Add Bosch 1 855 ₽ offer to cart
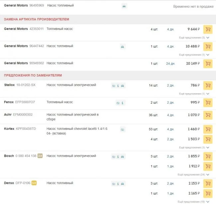The image size is (216, 204). tap(208, 156)
